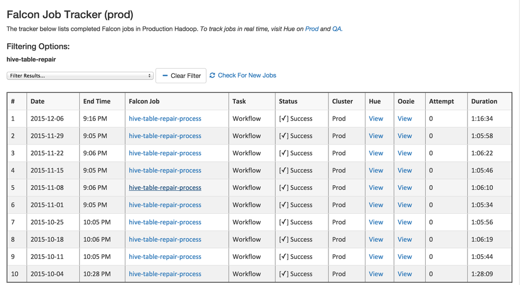View Hue for the 2015-11-22 job
Viewport: 520px width, 285px height.
[x=376, y=153]
